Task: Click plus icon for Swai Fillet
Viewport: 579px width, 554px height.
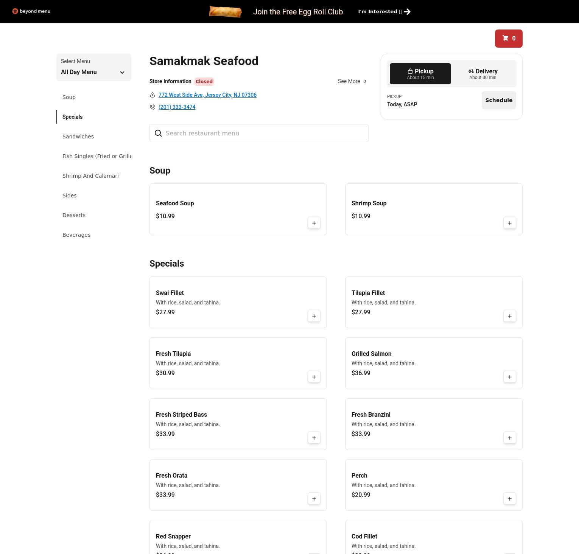Action: (x=314, y=316)
